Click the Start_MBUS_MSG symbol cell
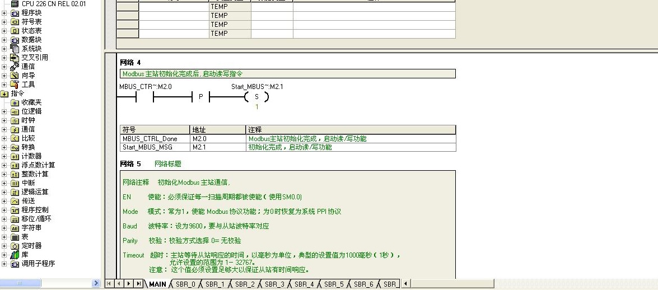 155,147
